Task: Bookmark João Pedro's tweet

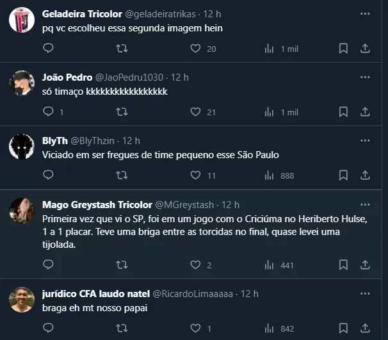Action: 343,111
